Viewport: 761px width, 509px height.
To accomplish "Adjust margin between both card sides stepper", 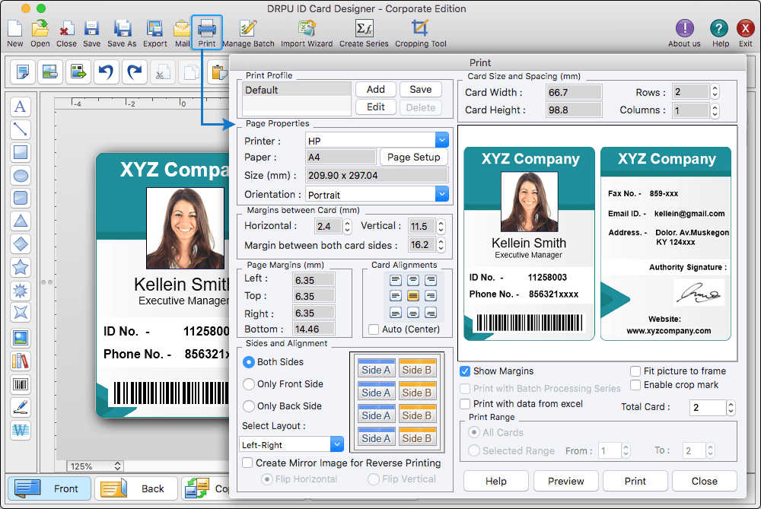I will [x=441, y=245].
